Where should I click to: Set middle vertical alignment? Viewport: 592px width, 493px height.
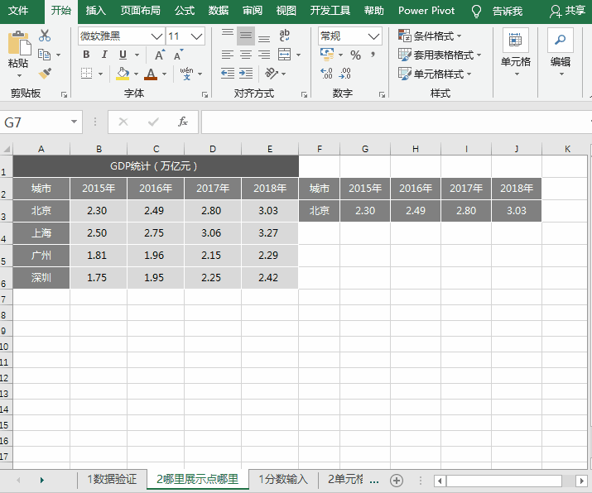click(246, 36)
